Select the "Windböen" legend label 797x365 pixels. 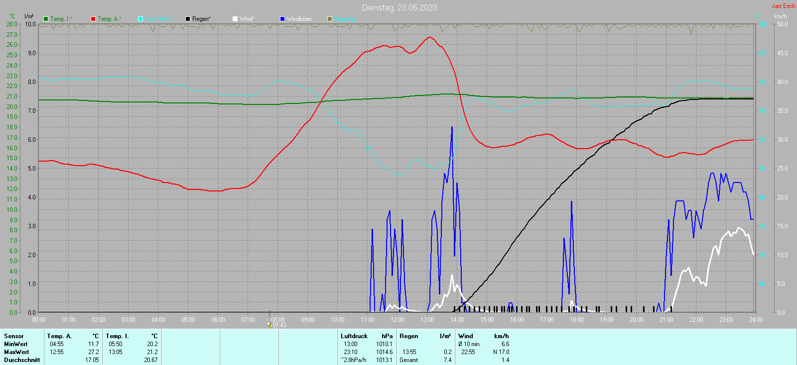click(x=299, y=19)
